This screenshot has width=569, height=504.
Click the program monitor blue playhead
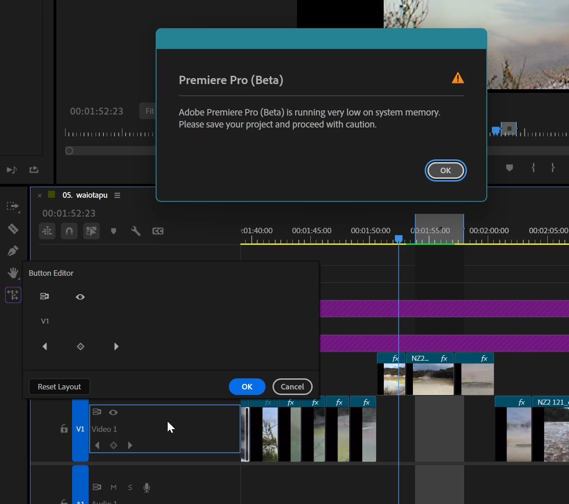(x=496, y=131)
